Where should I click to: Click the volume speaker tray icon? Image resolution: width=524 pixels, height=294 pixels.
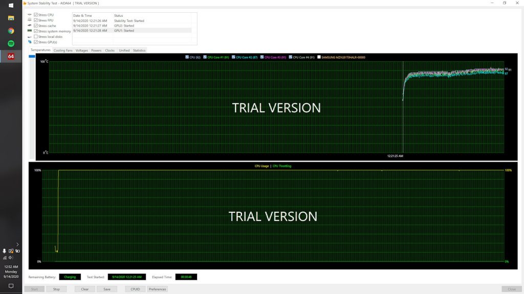(x=11, y=258)
